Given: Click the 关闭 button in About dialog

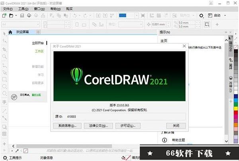Looking at the screenshot, I should point(176,126).
